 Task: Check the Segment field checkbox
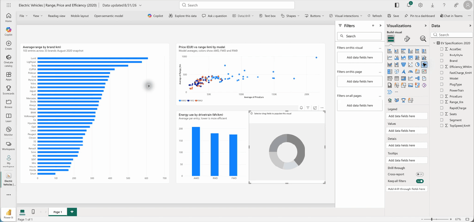tap(441, 120)
